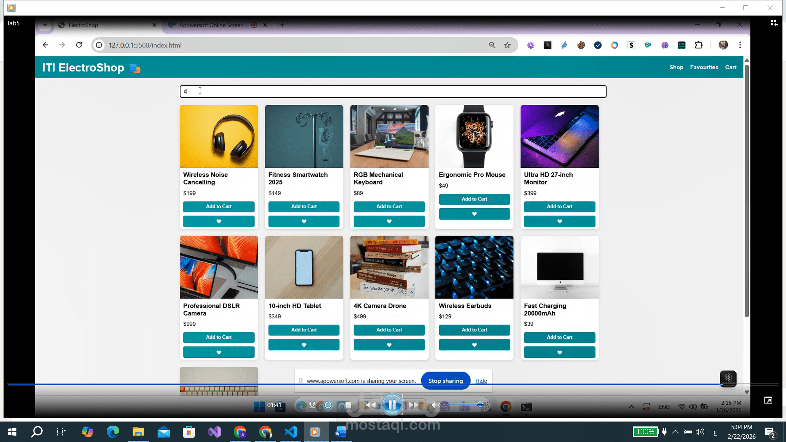Toggle repeat in the media player
This screenshot has height=442, width=786.
328,405
